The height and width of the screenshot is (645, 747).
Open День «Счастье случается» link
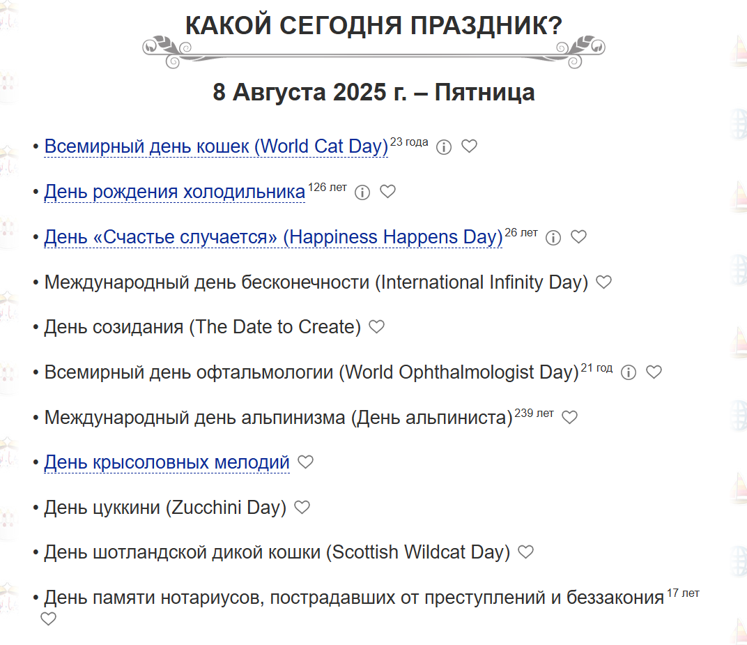tap(273, 237)
